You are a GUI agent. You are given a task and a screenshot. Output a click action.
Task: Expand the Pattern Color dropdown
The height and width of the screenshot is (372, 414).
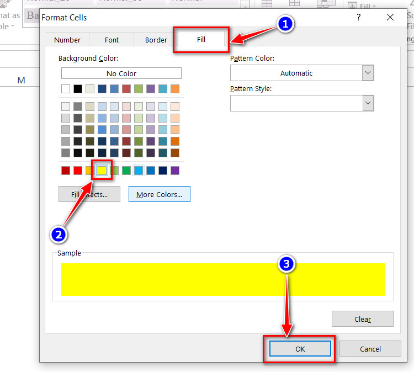pos(368,73)
